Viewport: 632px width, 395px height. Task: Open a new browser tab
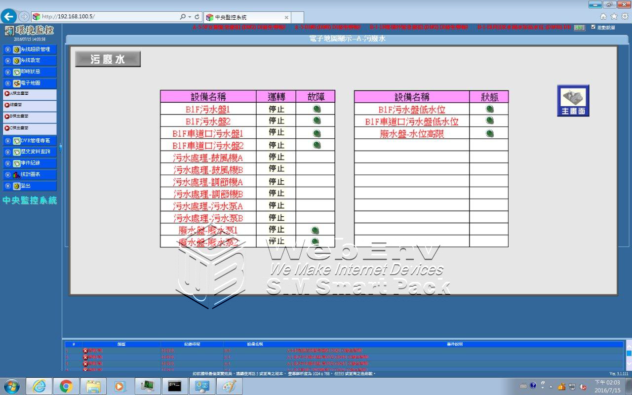297,18
